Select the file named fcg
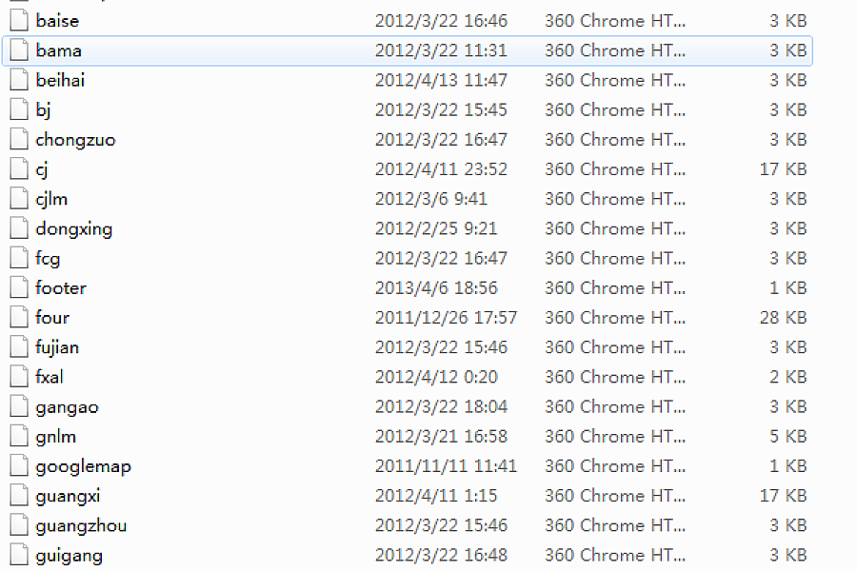 48,258
